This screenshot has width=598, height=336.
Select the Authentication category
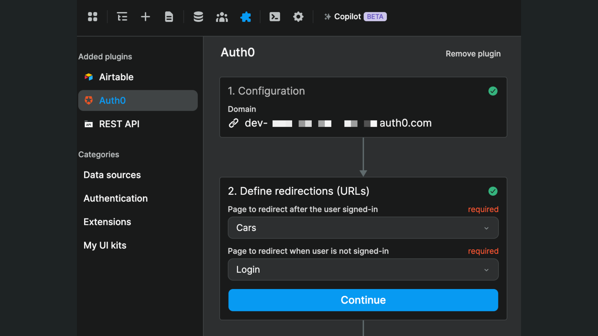pyautogui.click(x=116, y=198)
